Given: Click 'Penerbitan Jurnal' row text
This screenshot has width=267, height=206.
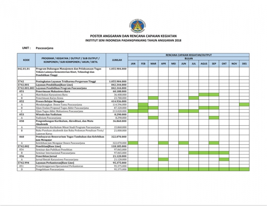Looking at the screenshot, I should [x=46, y=156].
